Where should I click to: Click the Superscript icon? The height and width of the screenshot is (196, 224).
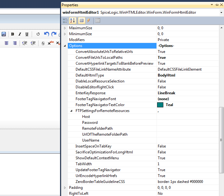(50, 43)
